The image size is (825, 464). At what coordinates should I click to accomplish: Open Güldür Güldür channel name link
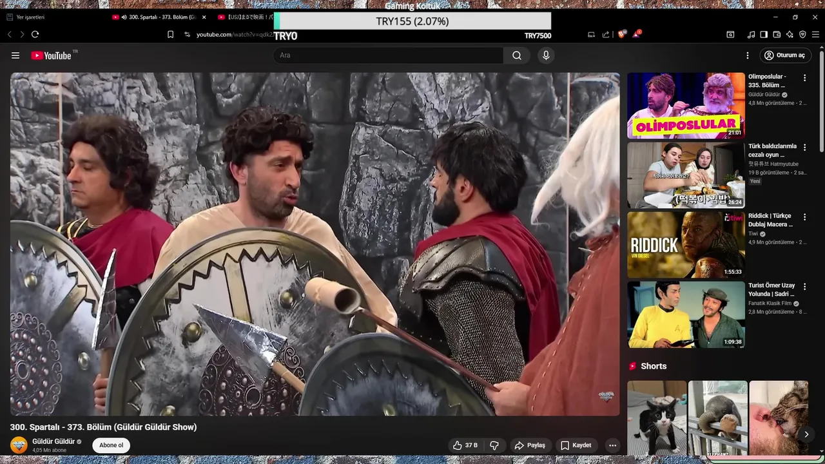53,441
